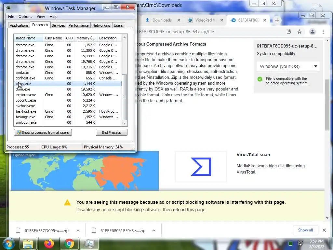Sort by Description column header
The height and width of the screenshot is (250, 333).
110,38
